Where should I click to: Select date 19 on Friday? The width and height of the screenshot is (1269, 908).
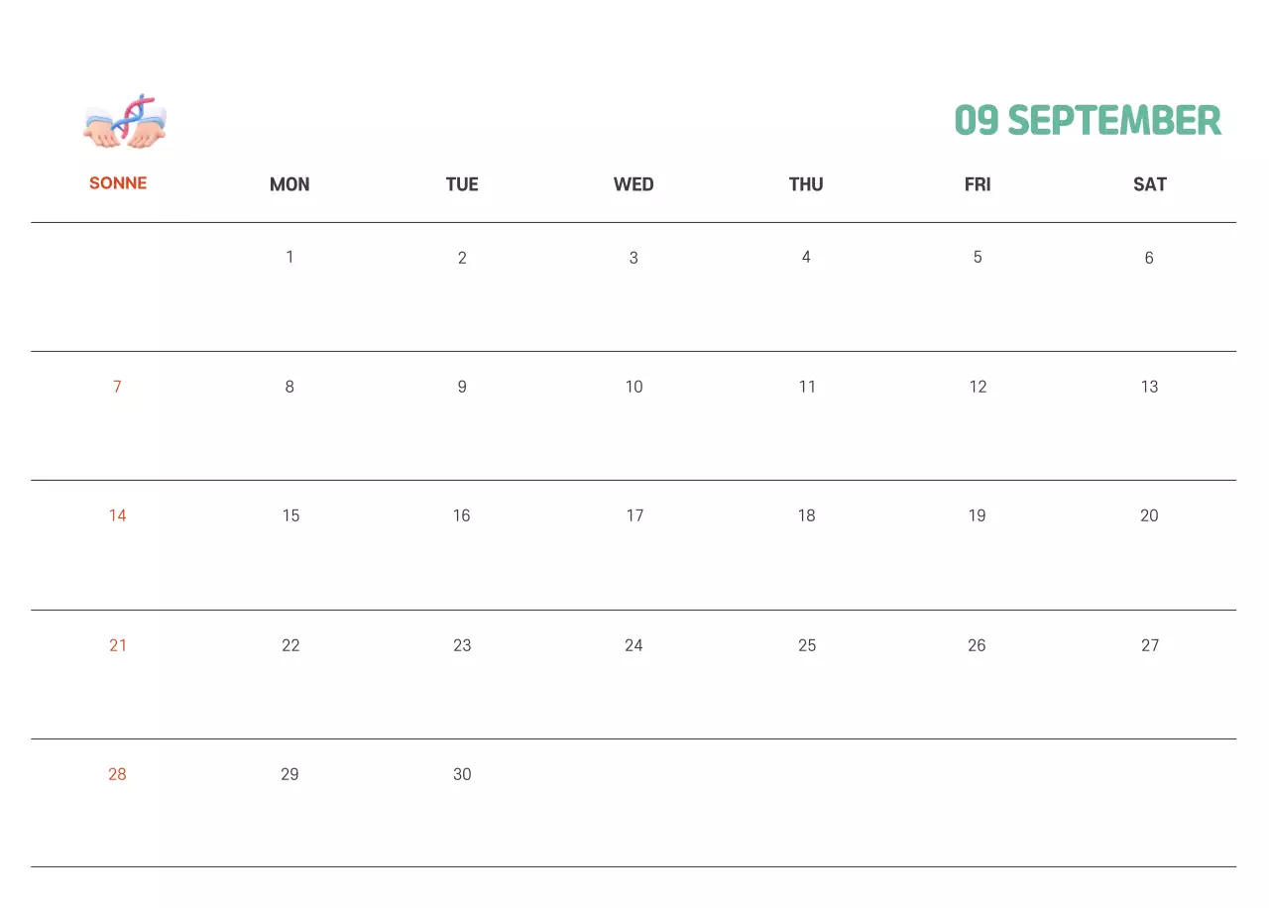click(978, 515)
